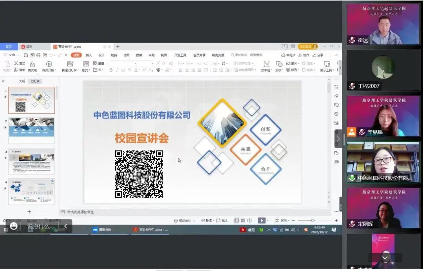Click the emoji smiley icon in chat bar
Viewport: 423px width, 271px height.
[14, 226]
